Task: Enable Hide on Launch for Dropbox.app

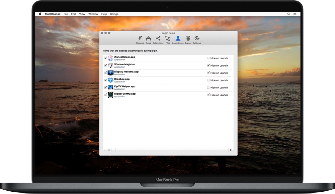Action: [209, 80]
